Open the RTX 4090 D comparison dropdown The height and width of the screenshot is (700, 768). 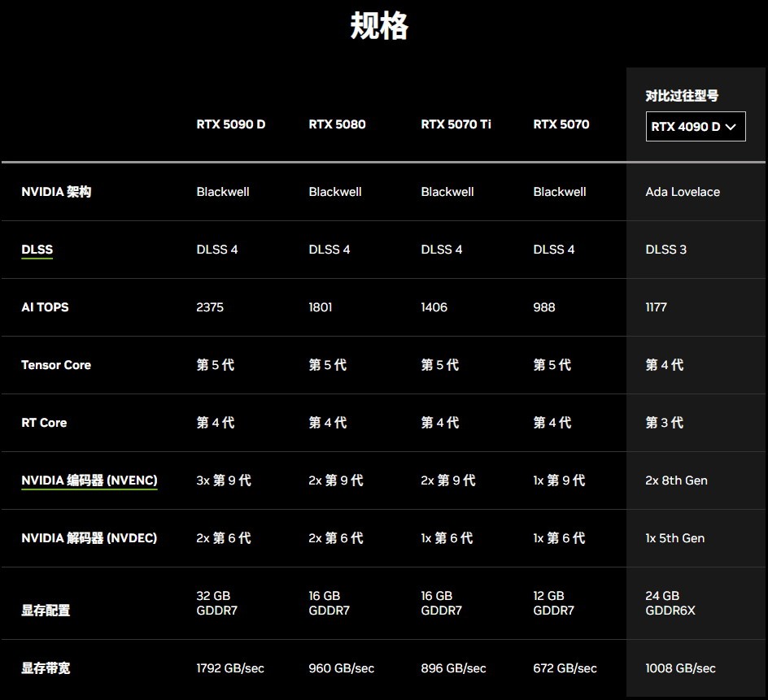click(x=696, y=126)
